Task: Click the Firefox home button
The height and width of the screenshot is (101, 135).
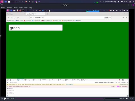Action: 18,18
